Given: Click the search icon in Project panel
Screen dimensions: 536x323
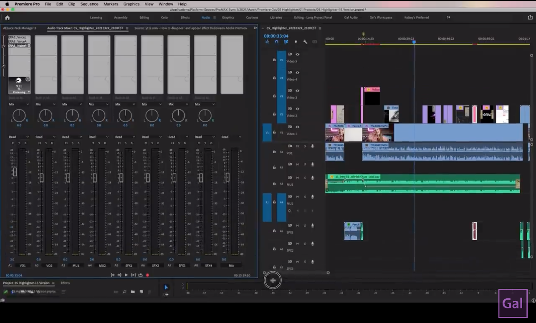Looking at the screenshot, I should [x=124, y=292].
